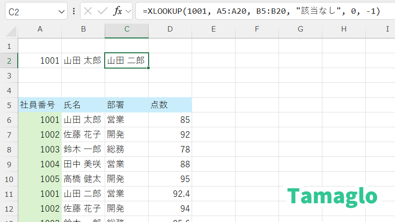Open the Name Box dropdown arrow
This screenshot has width=395, height=222.
[62, 11]
